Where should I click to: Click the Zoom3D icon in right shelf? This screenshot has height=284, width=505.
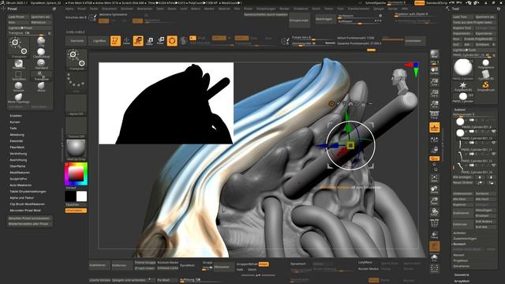(435, 201)
